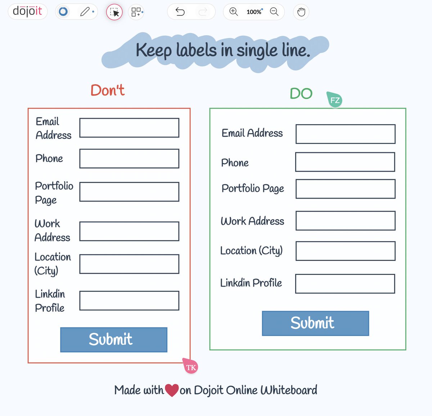
Task: Redo the last undone action
Action: click(x=203, y=12)
